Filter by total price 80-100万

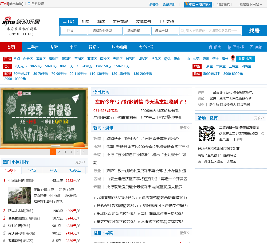(67, 66)
